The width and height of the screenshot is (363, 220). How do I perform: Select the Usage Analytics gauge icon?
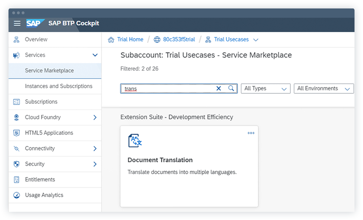point(16,195)
